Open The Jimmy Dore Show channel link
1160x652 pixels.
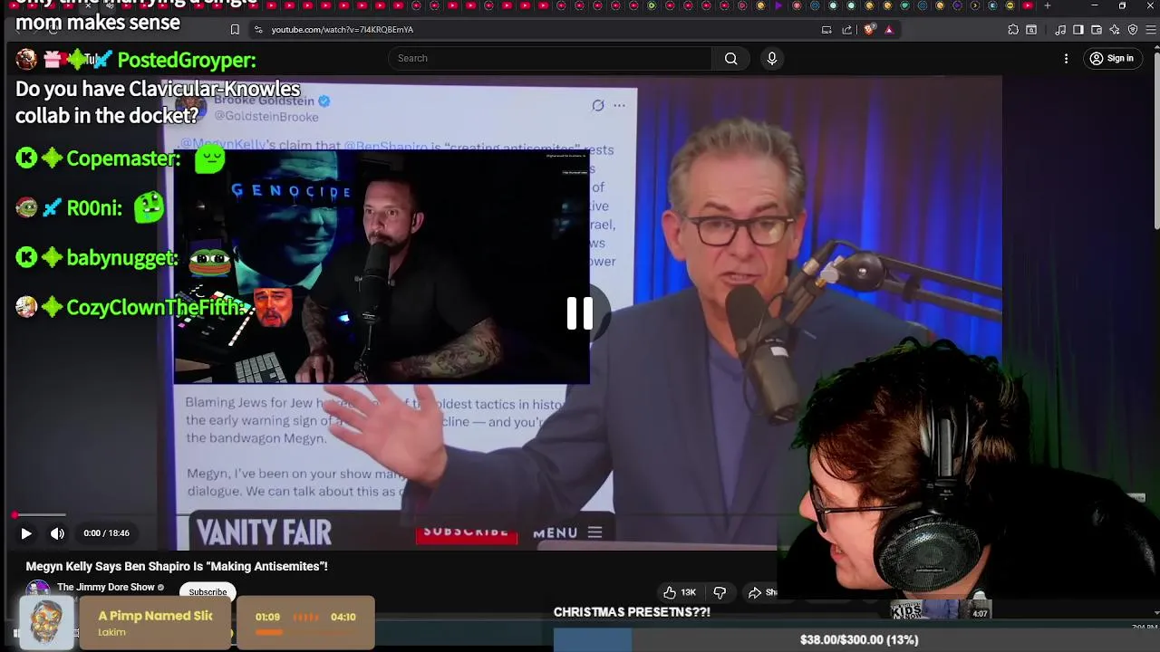click(106, 587)
